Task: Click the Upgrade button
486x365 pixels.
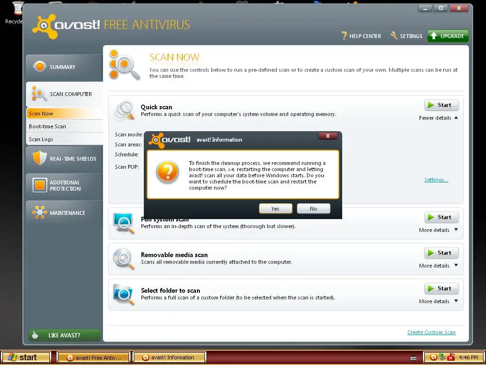Action: point(448,36)
